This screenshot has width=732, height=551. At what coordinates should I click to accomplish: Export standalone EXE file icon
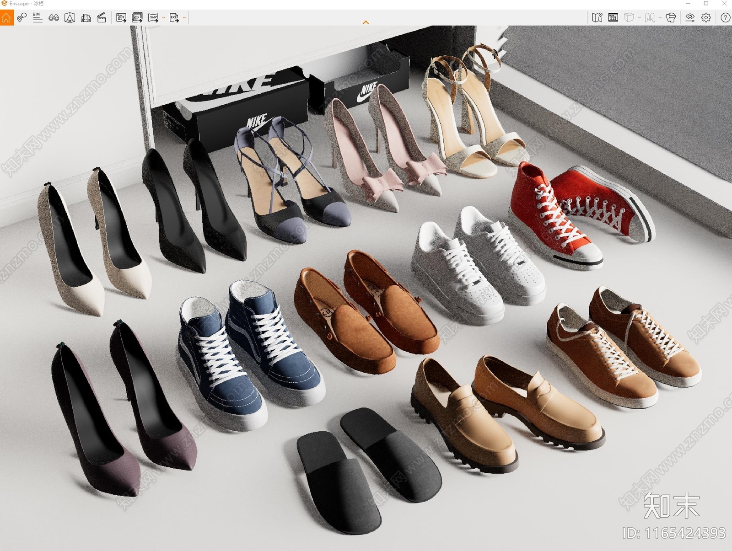coord(174,18)
